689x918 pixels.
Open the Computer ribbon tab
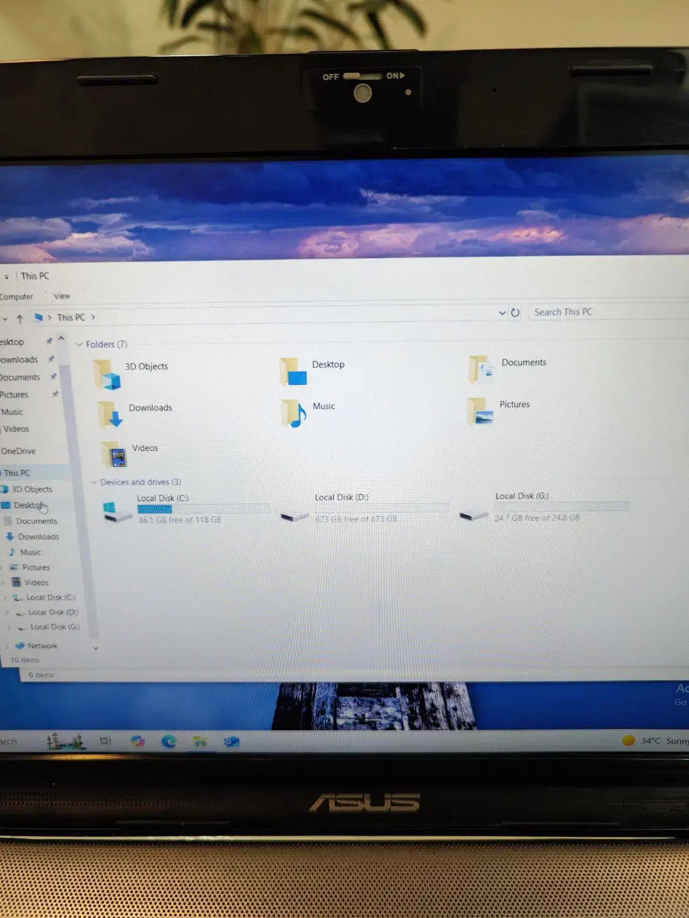(x=17, y=297)
